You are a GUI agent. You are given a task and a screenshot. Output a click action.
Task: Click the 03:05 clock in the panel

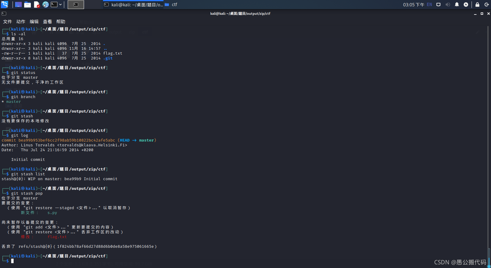click(x=413, y=5)
